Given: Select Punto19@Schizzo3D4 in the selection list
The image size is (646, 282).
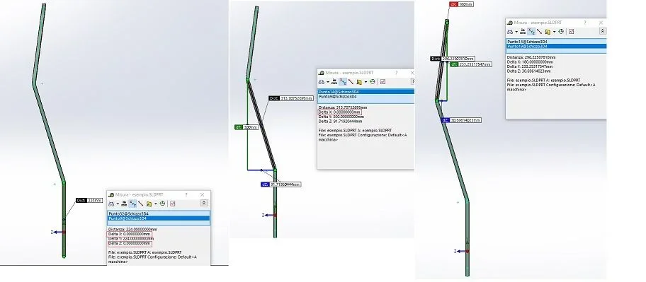Looking at the screenshot, I should point(556,47).
